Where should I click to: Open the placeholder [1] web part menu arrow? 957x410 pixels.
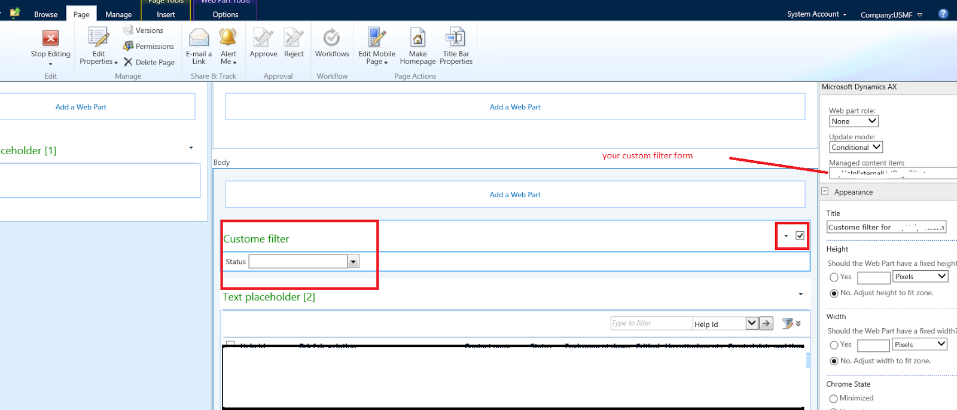point(191,148)
